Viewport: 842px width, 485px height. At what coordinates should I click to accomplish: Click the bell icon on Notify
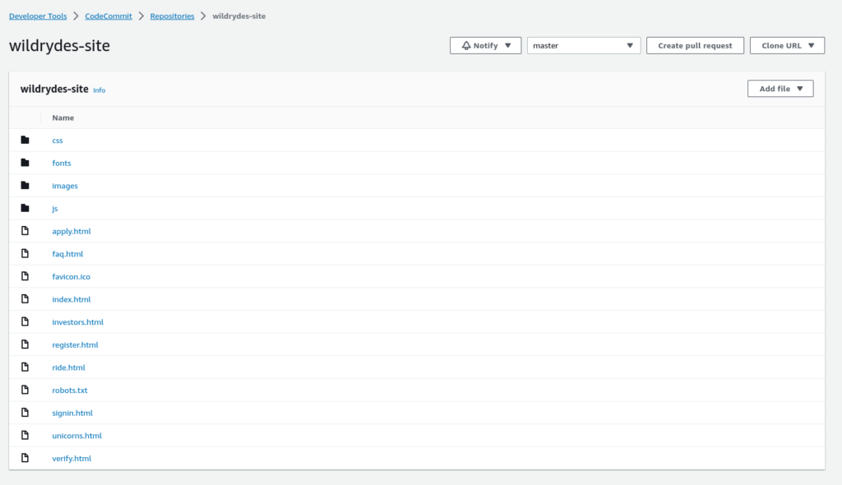point(466,46)
